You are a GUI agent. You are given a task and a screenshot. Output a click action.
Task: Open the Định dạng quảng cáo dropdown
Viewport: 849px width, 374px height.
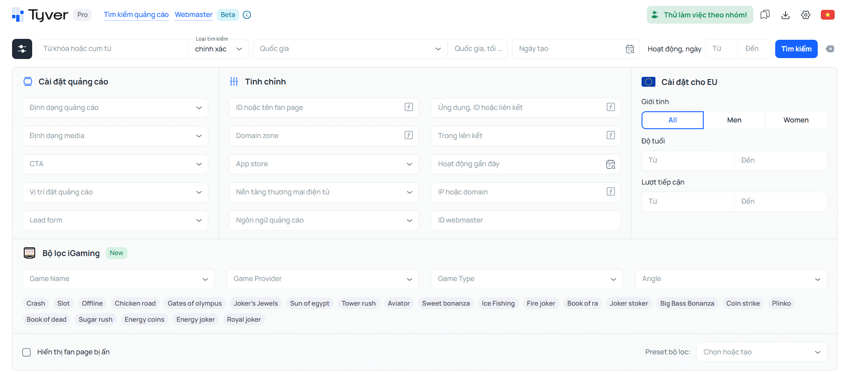coord(115,108)
